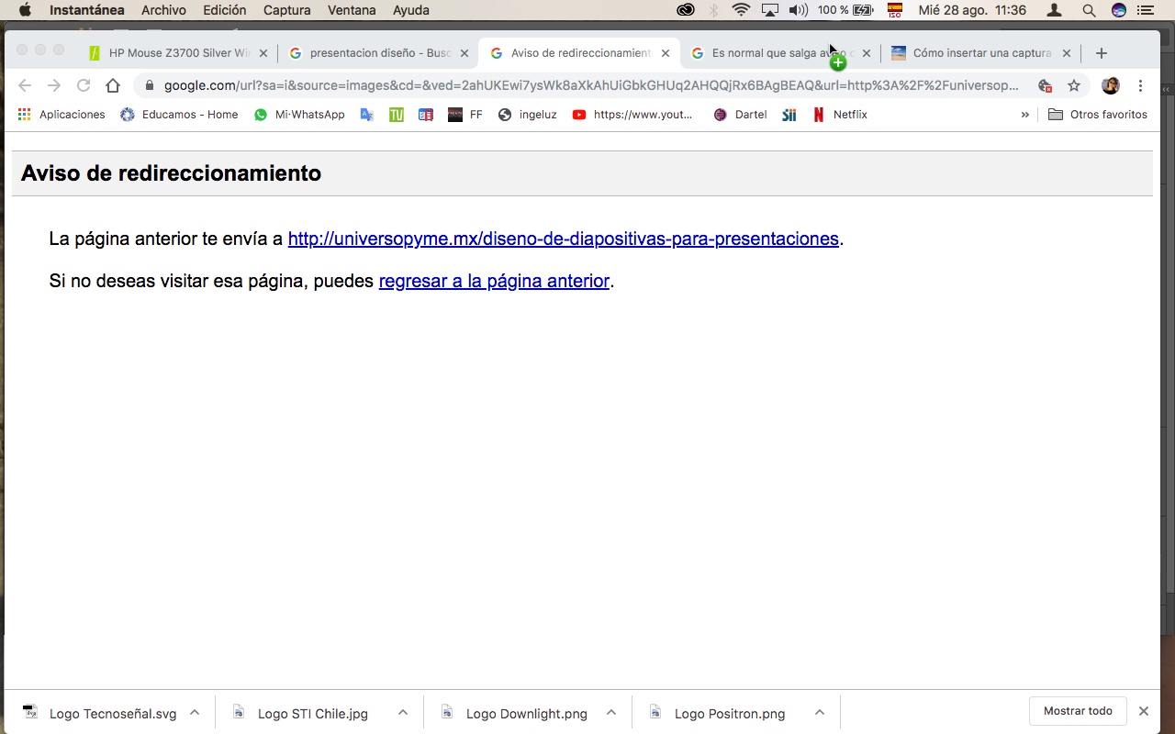Click 'regresar a la página anterior' link
Image resolution: width=1175 pixels, height=734 pixels.
tap(494, 281)
